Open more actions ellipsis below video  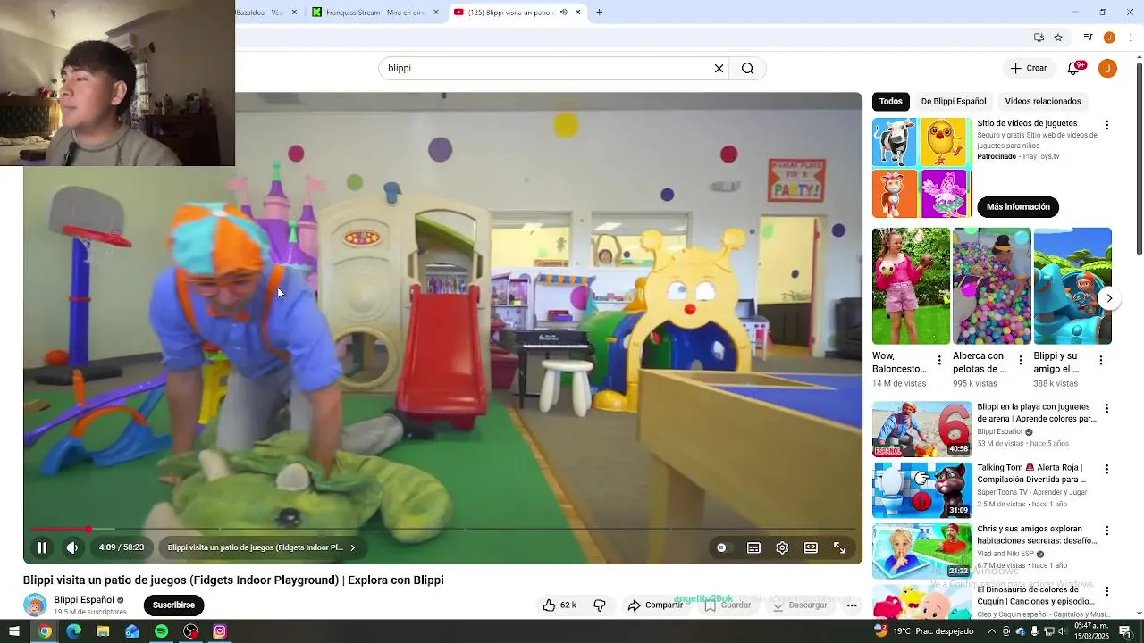pyautogui.click(x=852, y=605)
